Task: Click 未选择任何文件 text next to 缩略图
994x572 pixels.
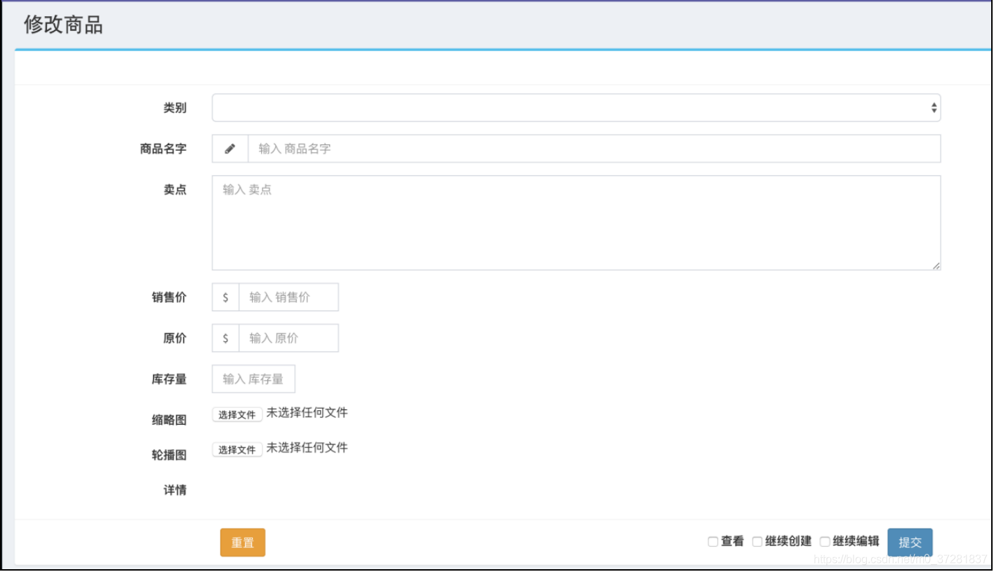Action: coord(307,413)
